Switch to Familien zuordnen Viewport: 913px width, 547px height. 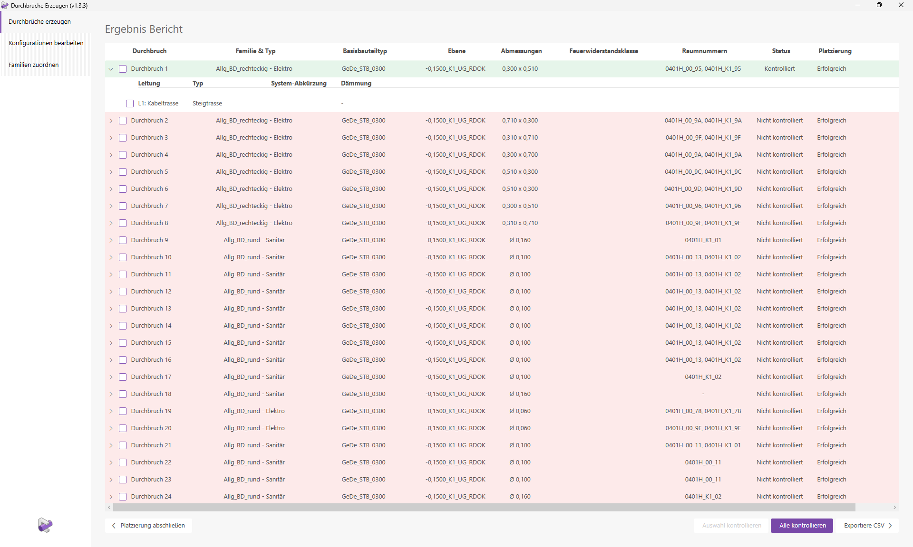[x=33, y=65]
